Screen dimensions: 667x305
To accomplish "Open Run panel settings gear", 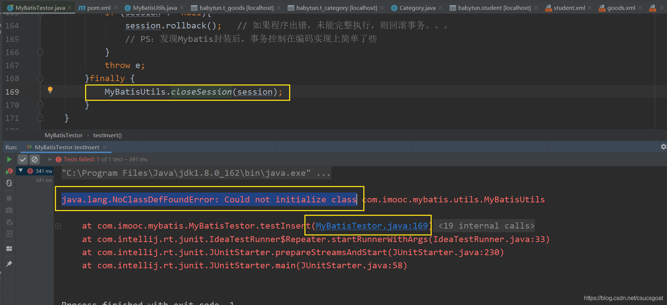I will click(x=663, y=147).
